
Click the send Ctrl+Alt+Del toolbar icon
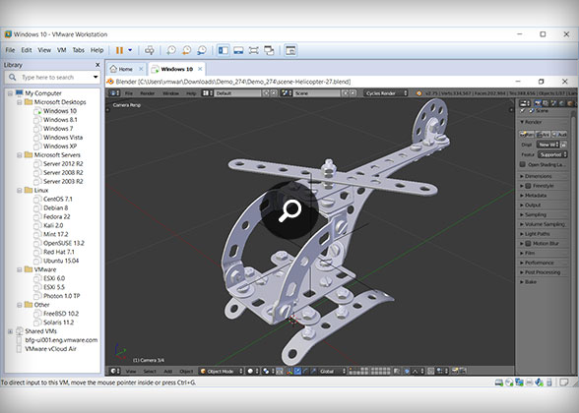click(150, 50)
